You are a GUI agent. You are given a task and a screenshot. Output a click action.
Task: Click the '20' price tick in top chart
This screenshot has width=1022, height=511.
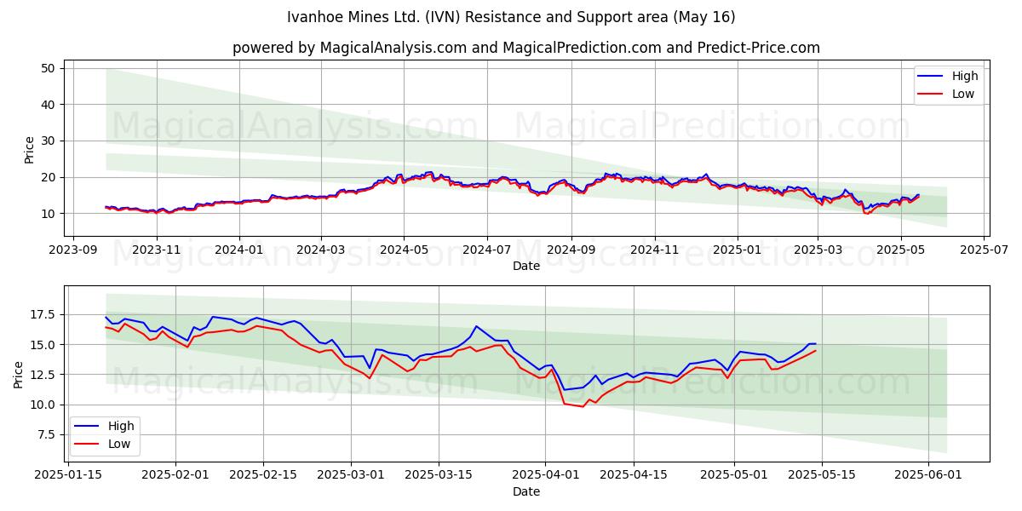49,177
